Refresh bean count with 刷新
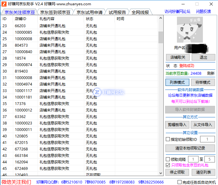 (x=211, y=73)
